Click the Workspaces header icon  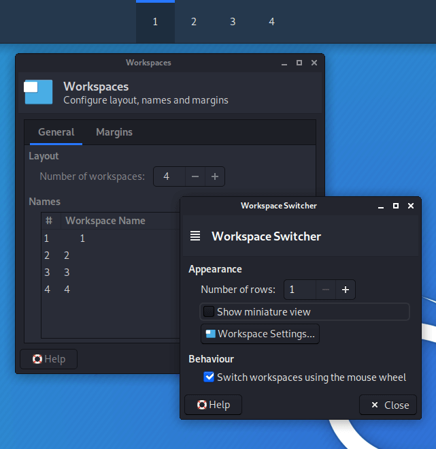point(39,93)
